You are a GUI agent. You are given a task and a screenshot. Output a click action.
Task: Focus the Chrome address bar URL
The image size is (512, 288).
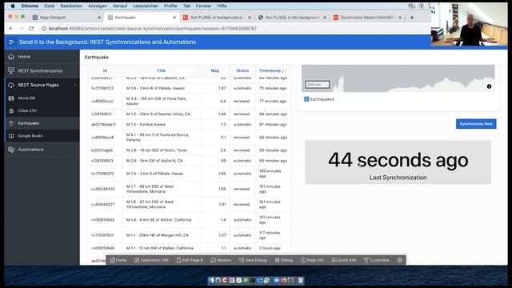pyautogui.click(x=153, y=29)
